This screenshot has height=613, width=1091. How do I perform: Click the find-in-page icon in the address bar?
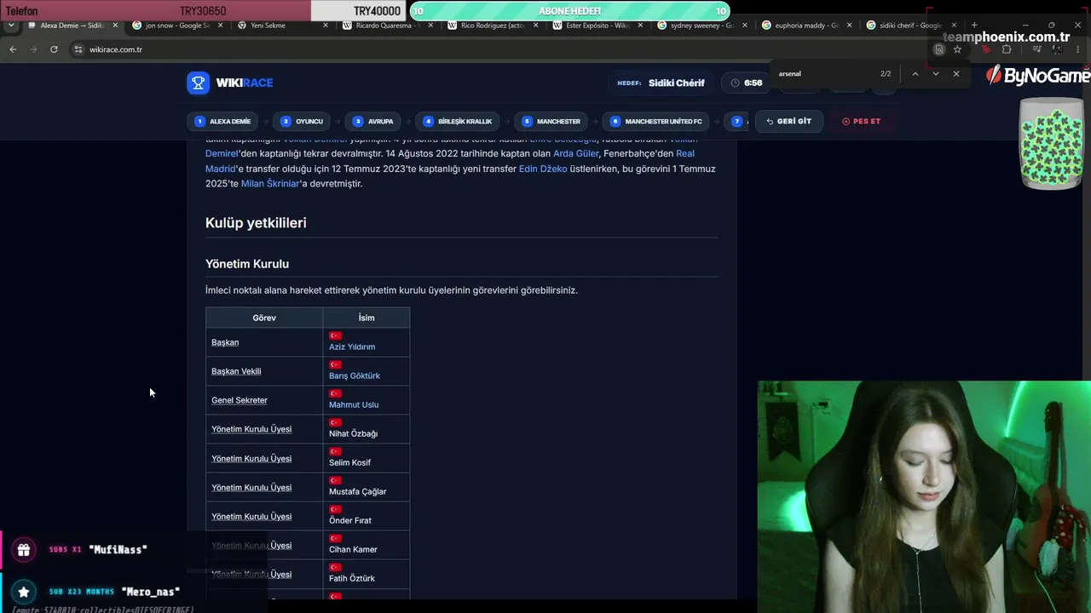[938, 49]
